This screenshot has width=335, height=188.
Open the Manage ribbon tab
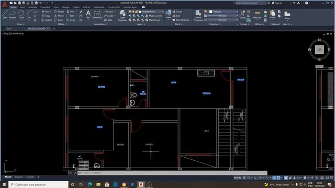[x=65, y=7]
